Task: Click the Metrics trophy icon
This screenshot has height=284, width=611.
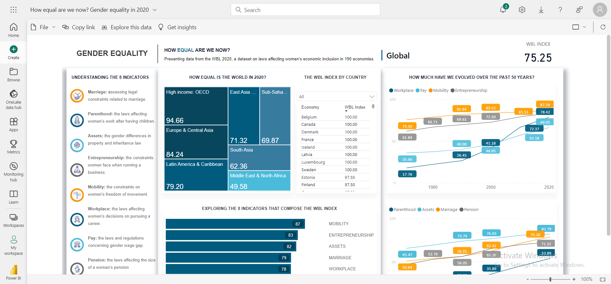Action: point(13,146)
